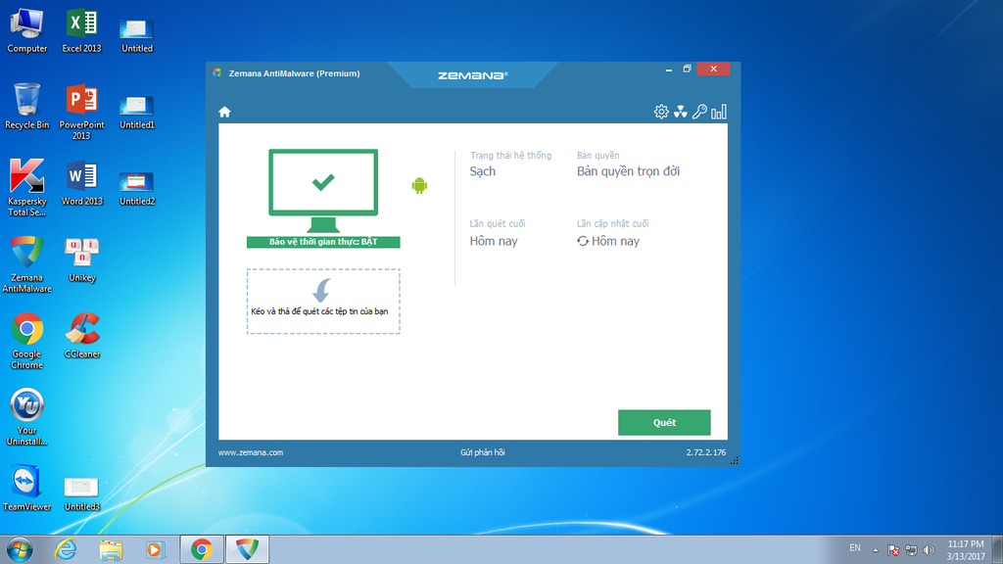Show hidden system tray icons arrow
This screenshot has height=564, width=1003.
coord(875,550)
